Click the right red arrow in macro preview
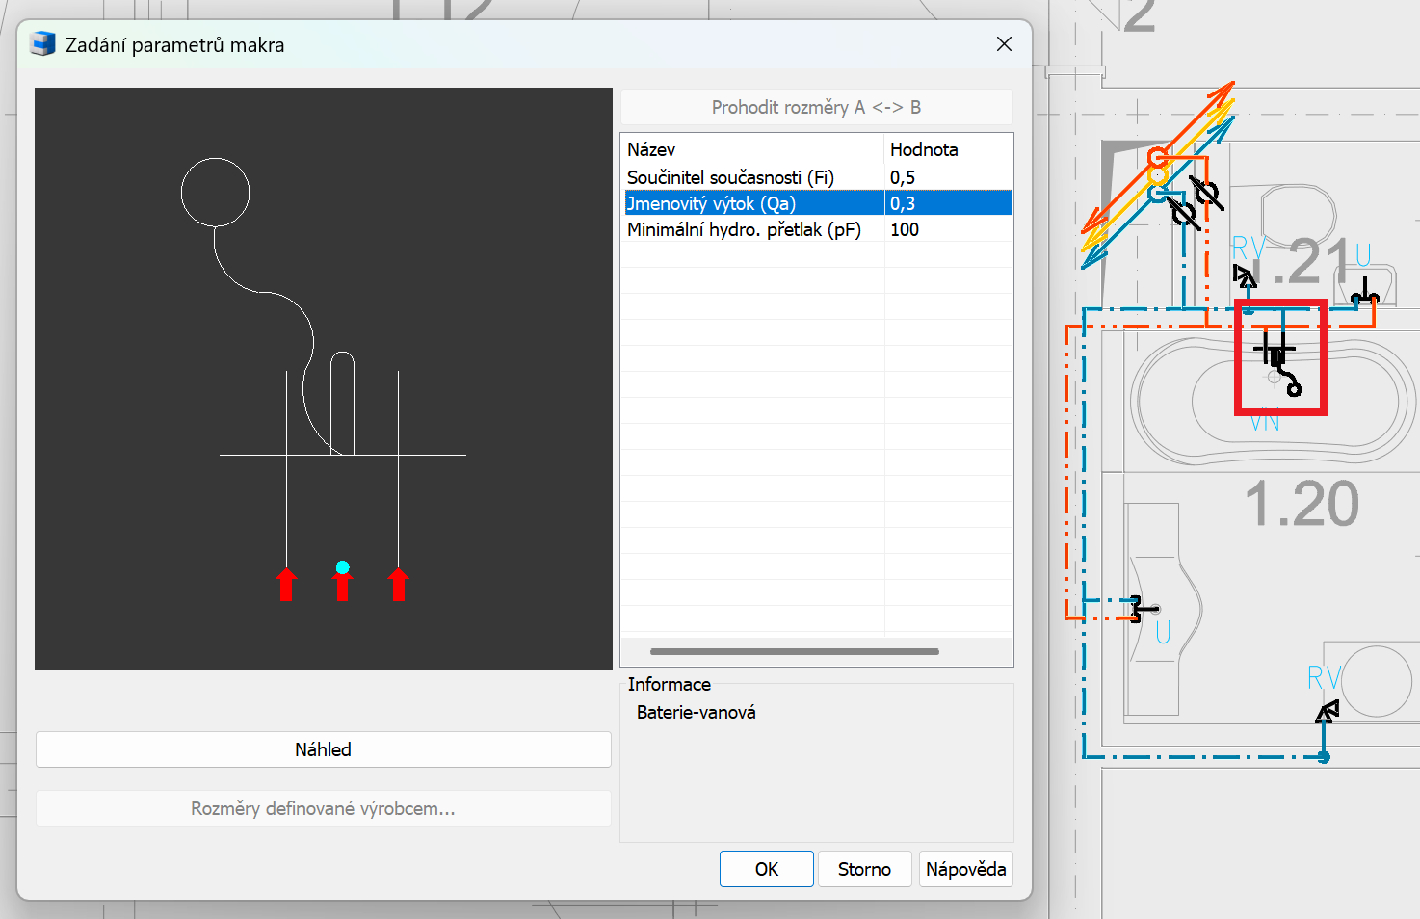Viewport: 1420px width, 919px height. pos(398,584)
